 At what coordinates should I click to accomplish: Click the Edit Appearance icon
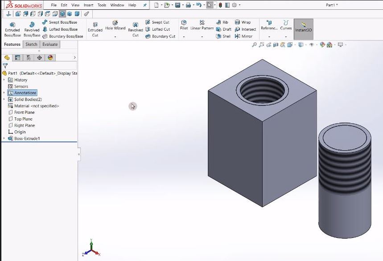coord(322,44)
